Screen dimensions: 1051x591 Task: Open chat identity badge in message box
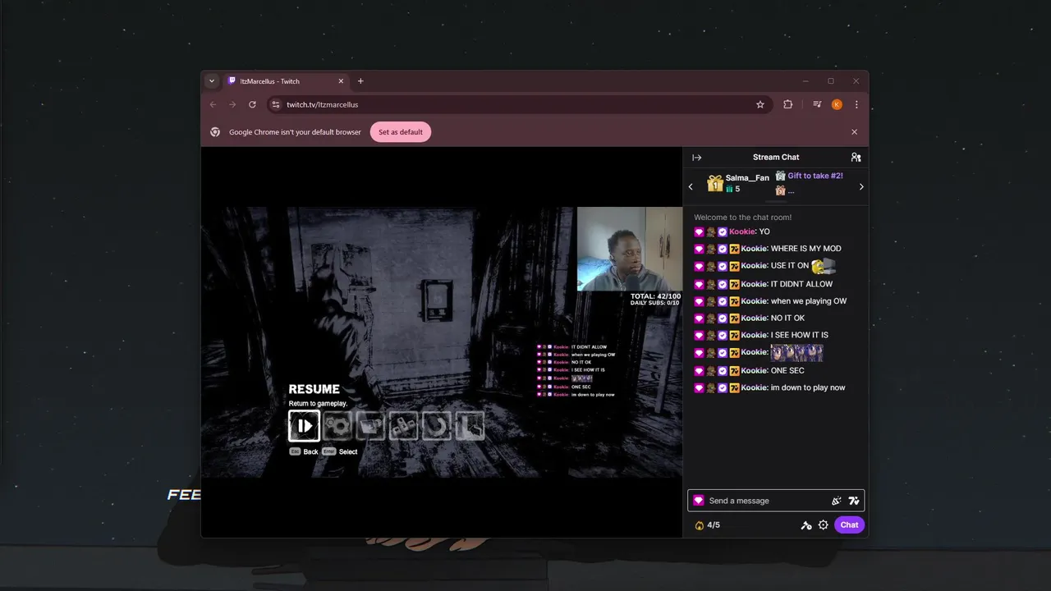[x=699, y=501]
